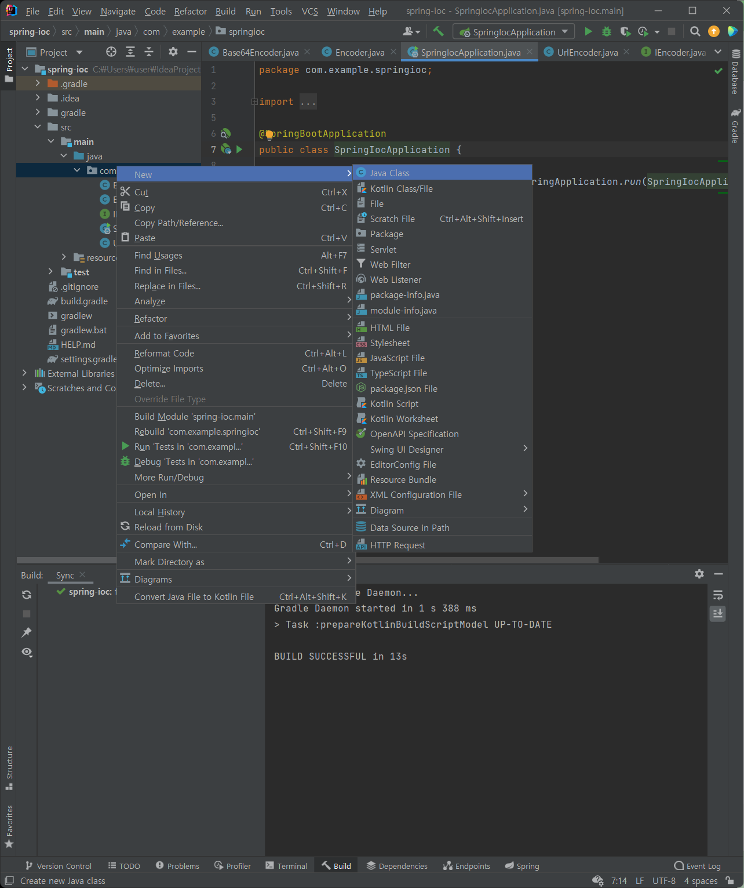Collapse the src folder
The height and width of the screenshot is (888, 744).
tap(38, 127)
